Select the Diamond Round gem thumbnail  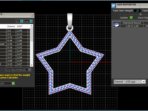(x=117, y=25)
